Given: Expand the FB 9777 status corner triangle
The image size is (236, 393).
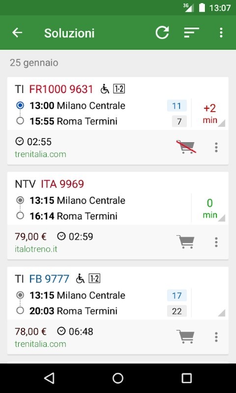Looking at the screenshot, I should click(x=221, y=313).
